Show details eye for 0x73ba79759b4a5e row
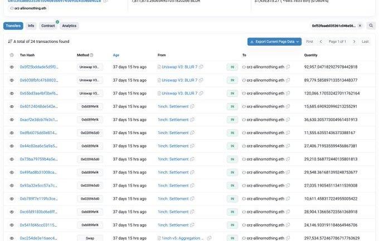Screen dimensions: 379x241 (12, 159)
